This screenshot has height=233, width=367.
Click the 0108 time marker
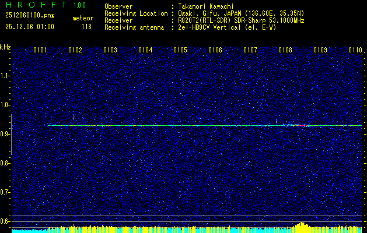tap(285, 50)
